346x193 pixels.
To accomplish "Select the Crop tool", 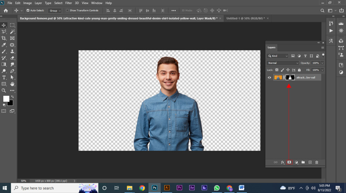I will (4, 38).
